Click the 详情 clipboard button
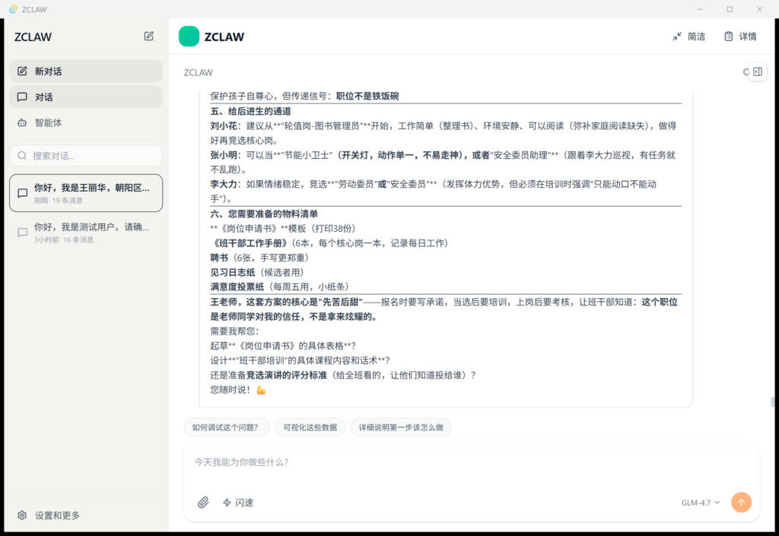Screen dimensions: 779x536 (740, 36)
